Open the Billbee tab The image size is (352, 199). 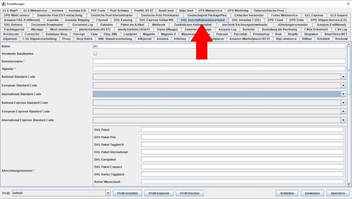click(307, 39)
